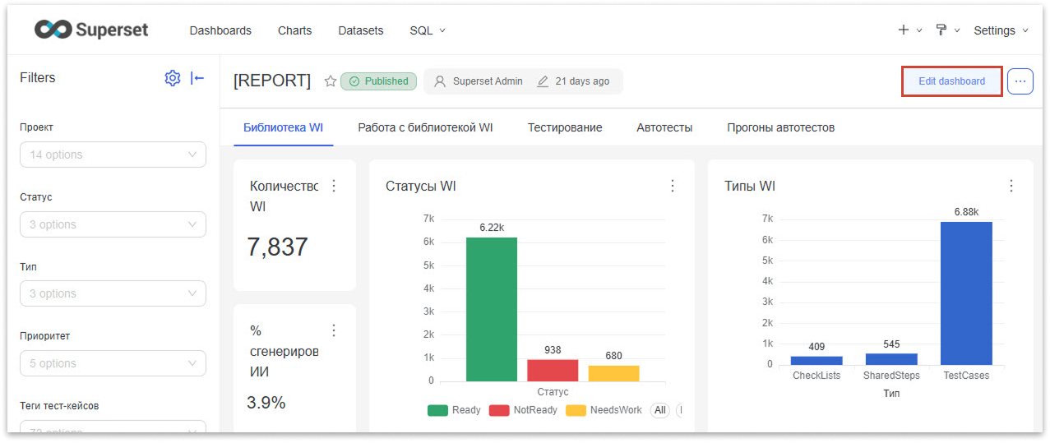Open the Datasets menu
The width and height of the screenshot is (1050, 443).
click(x=361, y=30)
